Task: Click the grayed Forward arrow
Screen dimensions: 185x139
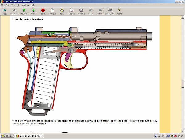Action: tap(14, 11)
